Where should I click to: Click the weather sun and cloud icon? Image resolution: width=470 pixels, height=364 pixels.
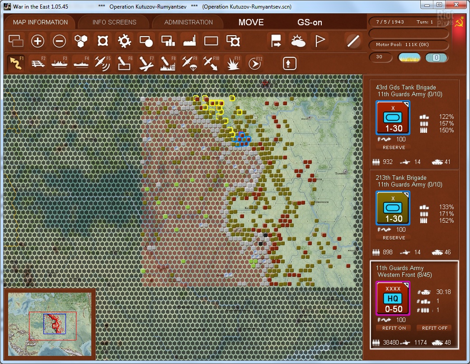point(298,42)
